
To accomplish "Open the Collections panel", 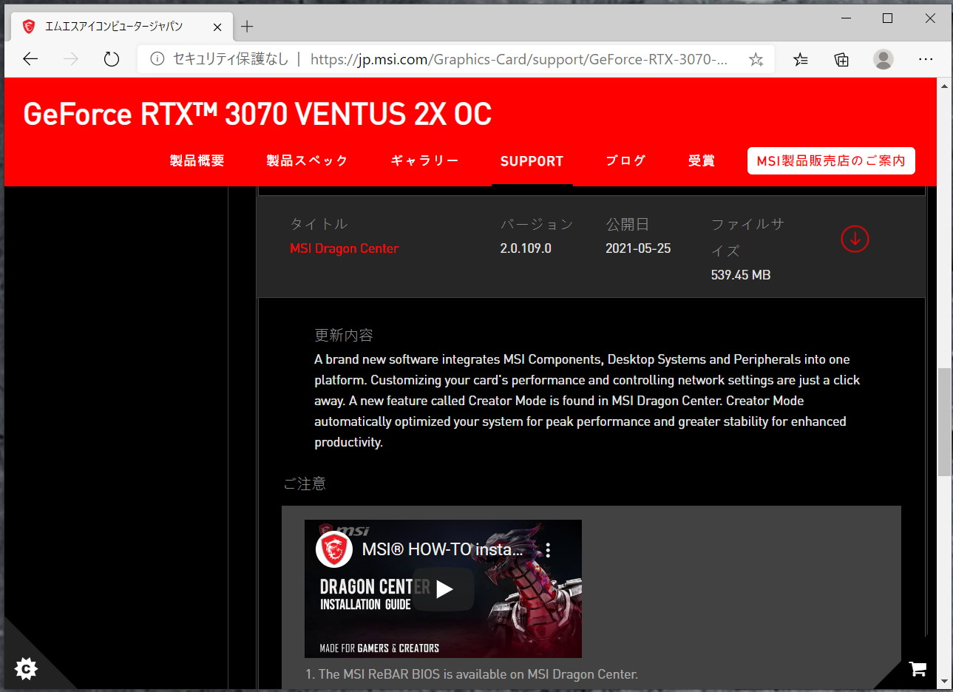I will 841,59.
